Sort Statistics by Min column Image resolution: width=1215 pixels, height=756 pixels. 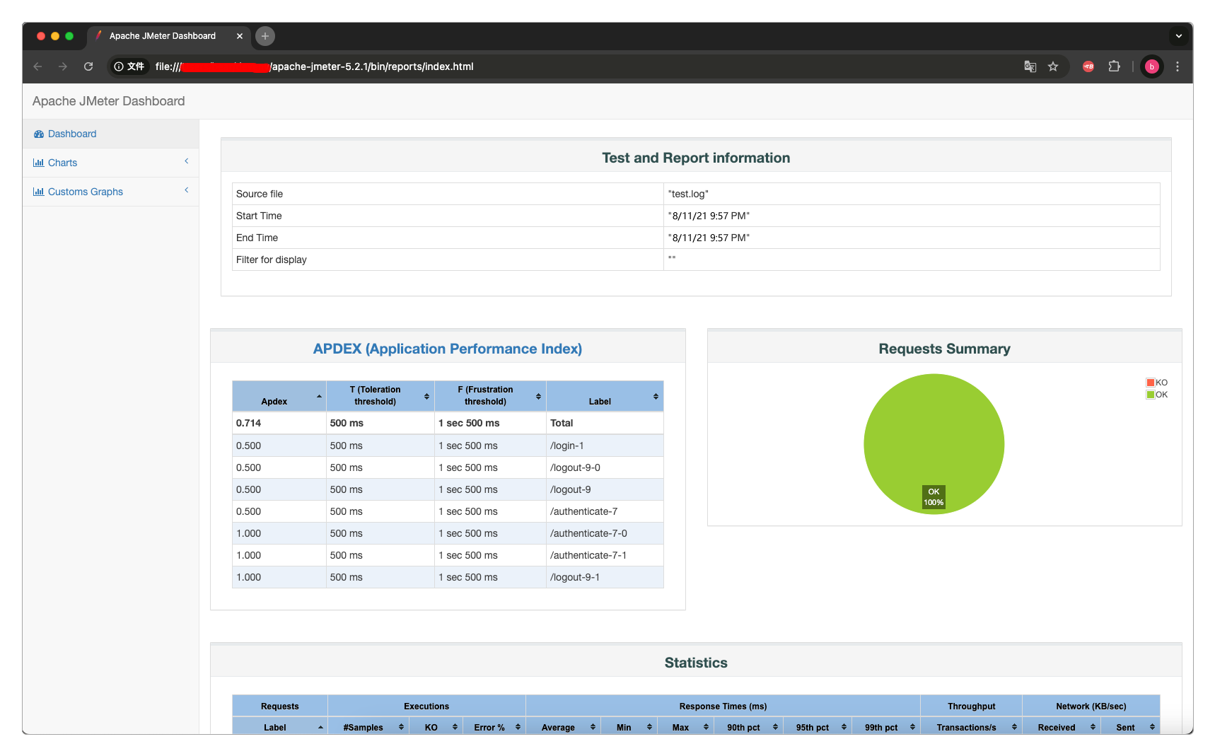pos(629,727)
